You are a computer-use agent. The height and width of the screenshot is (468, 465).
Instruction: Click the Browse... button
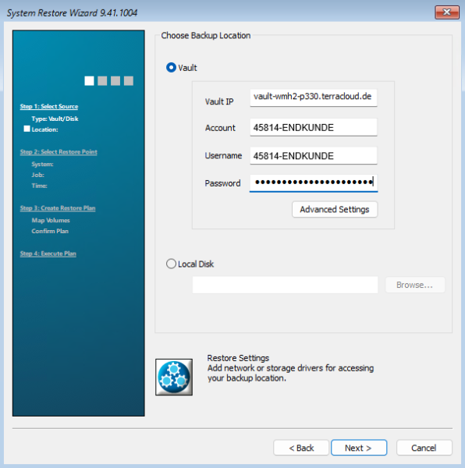[415, 285]
